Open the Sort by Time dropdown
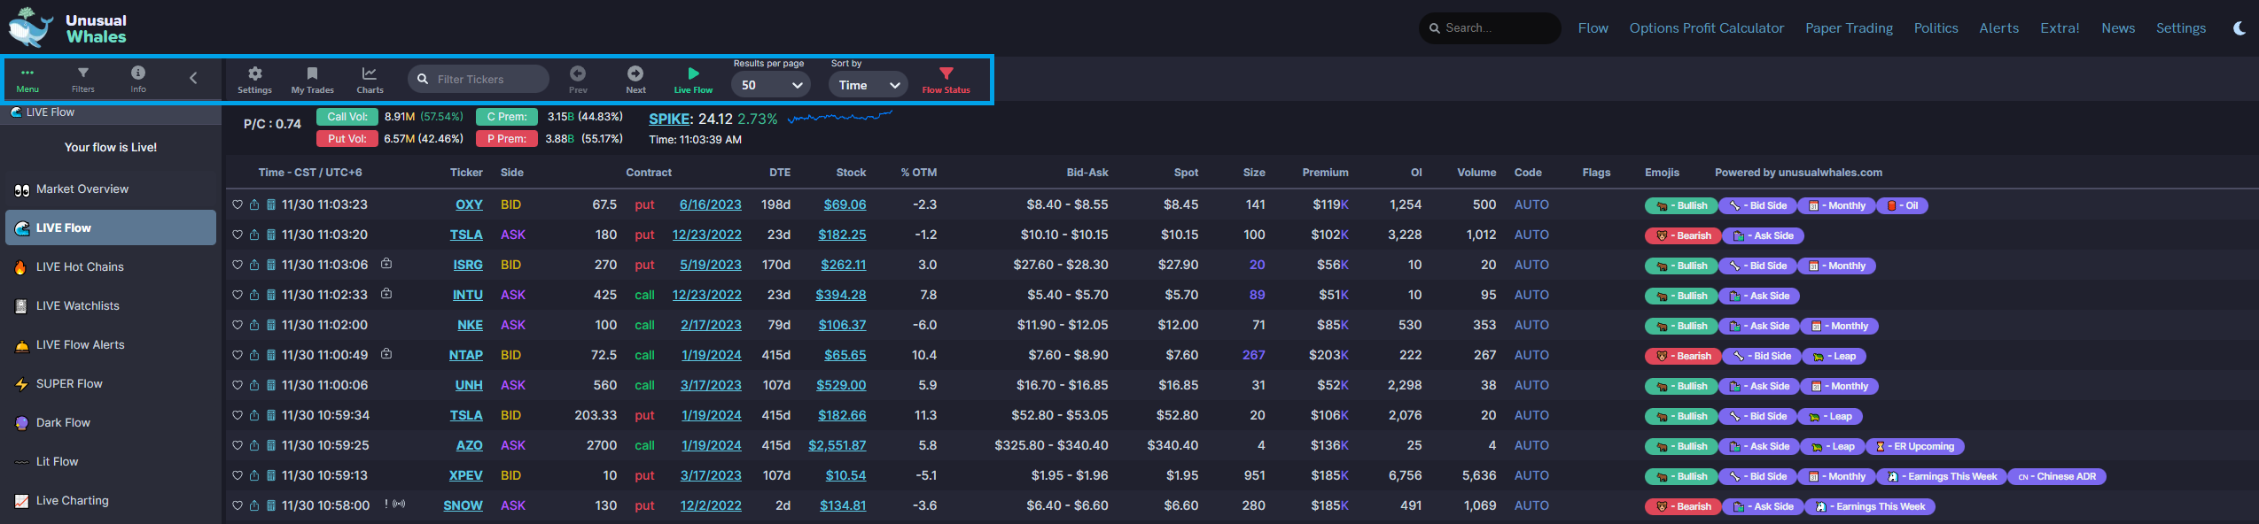 (869, 85)
